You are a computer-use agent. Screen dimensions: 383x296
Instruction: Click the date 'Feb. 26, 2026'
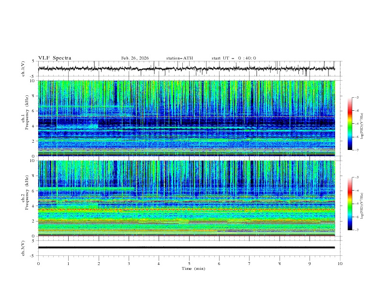click(135, 58)
